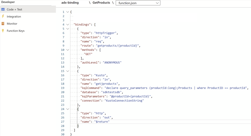Open Code + Test menu item
This screenshot has width=251, height=136.
(28, 10)
